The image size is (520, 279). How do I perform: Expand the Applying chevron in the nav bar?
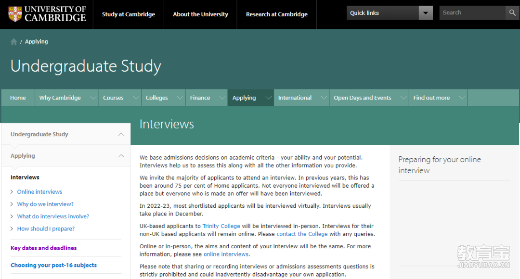[x=268, y=98]
